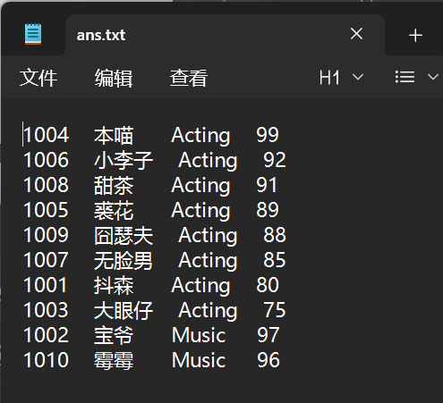Click the name 甜茶

coord(114,185)
